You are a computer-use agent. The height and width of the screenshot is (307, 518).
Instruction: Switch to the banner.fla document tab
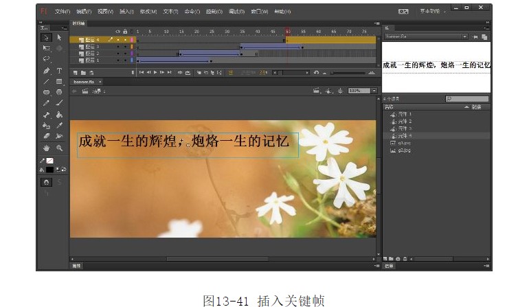(85, 82)
